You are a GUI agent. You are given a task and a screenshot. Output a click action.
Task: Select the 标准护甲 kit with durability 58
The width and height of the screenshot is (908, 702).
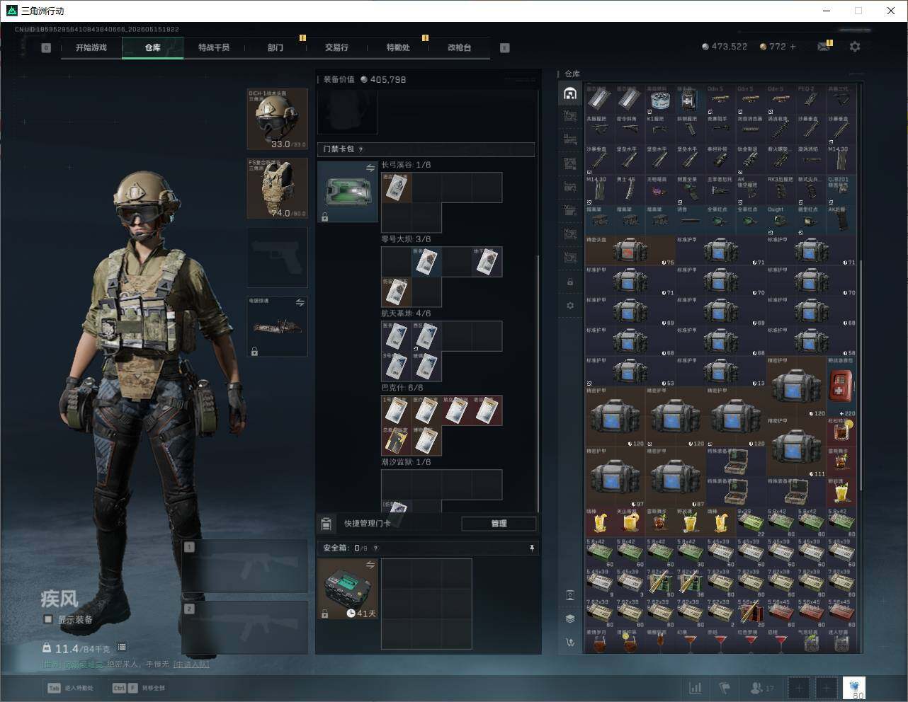click(811, 341)
